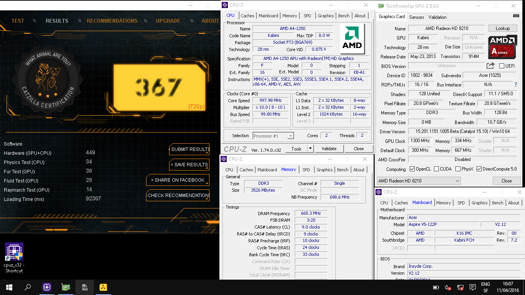Open the Bench tab in the top CPU-Z window
Viewport: 525px width, 295px height.
click(x=344, y=16)
